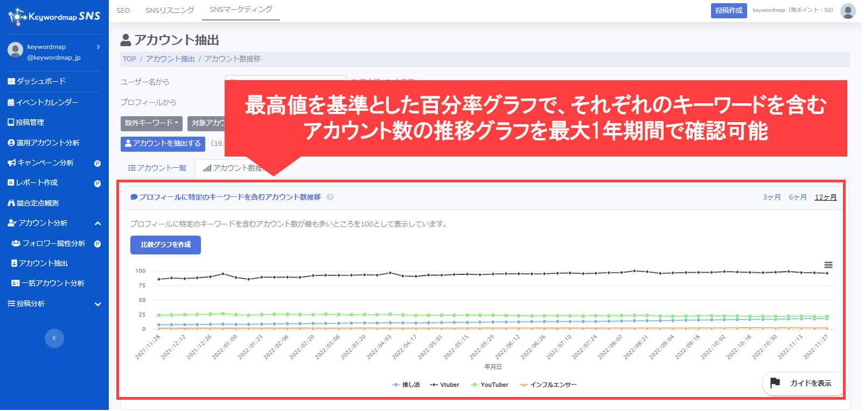Click the Keywordmap SNS logo
864x411 pixels.
(54, 17)
